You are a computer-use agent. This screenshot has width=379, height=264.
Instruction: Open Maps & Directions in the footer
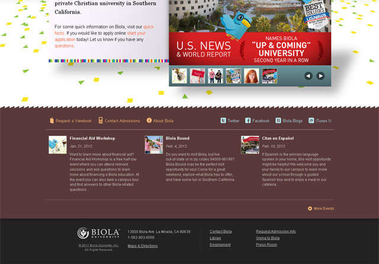143,246
